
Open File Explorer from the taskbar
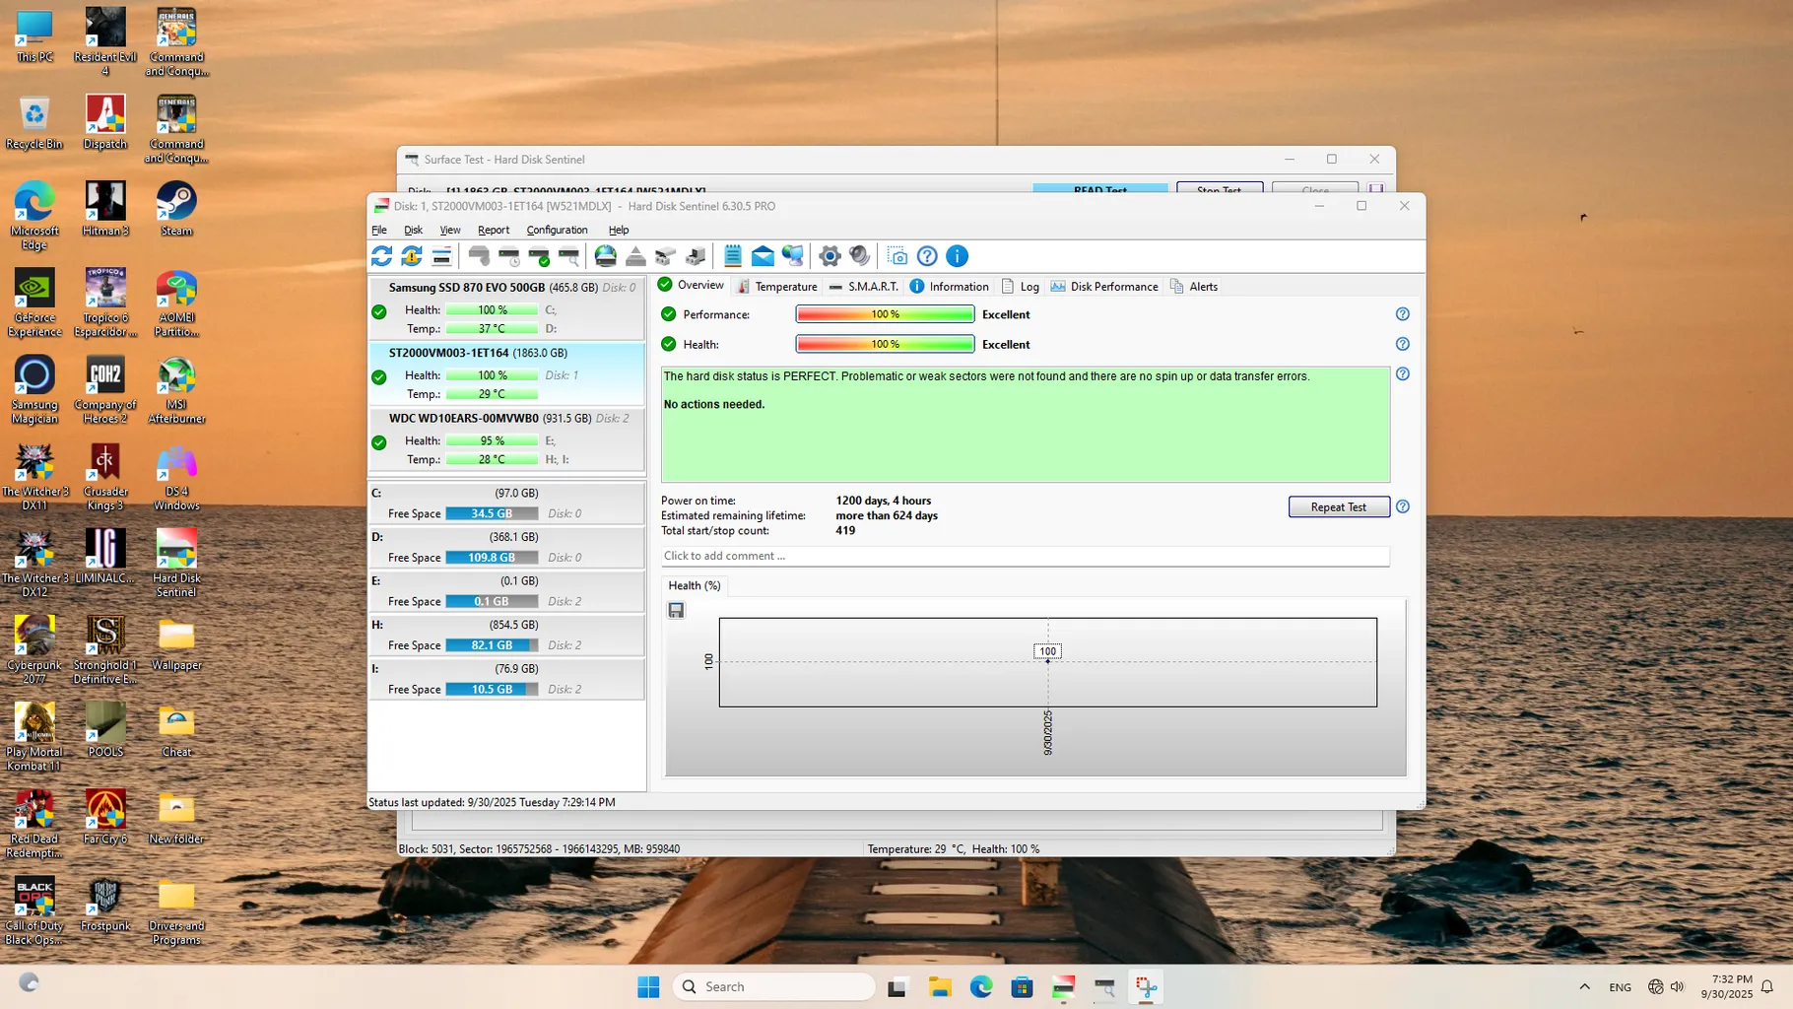(939, 986)
